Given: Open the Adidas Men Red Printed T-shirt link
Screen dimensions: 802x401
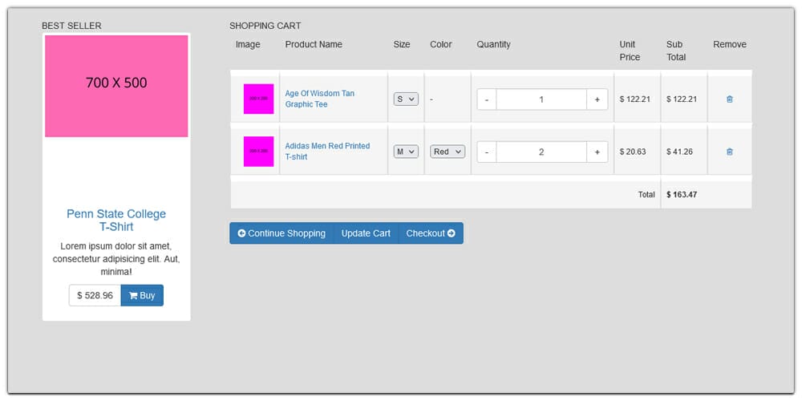Looking at the screenshot, I should pyautogui.click(x=327, y=152).
